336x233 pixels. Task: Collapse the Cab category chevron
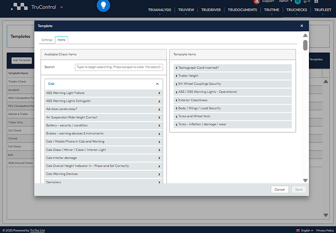pos(157,84)
